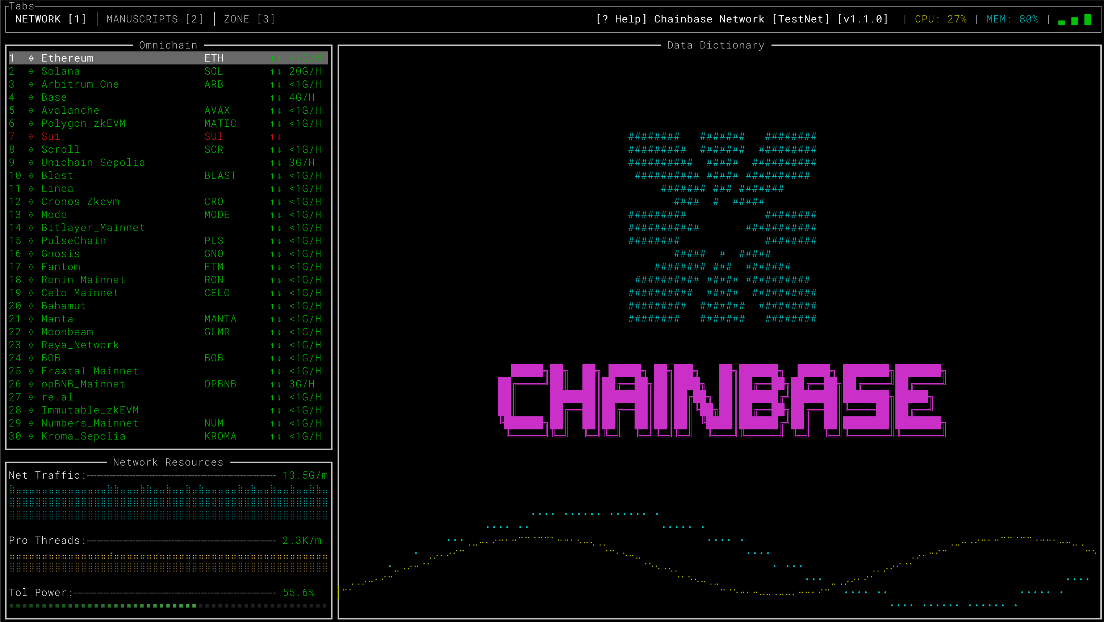
Task: Select the Blast chain name
Action: point(57,176)
